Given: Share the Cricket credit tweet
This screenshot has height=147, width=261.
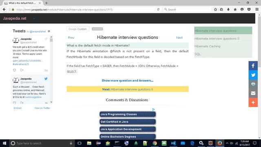Looking at the screenshot, I should (x=22, y=70).
